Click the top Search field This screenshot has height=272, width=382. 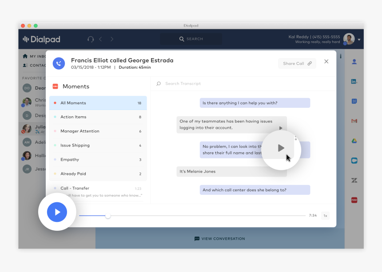tap(191, 39)
